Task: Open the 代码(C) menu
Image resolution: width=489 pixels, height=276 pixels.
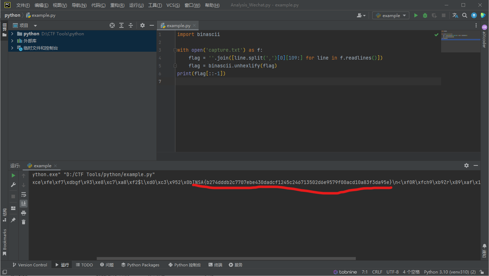Action: pyautogui.click(x=99, y=5)
